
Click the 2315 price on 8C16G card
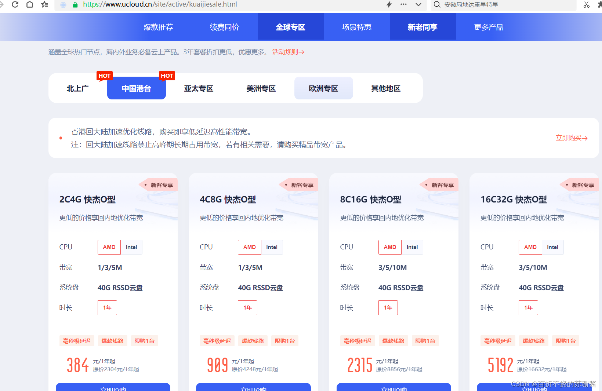click(x=360, y=365)
